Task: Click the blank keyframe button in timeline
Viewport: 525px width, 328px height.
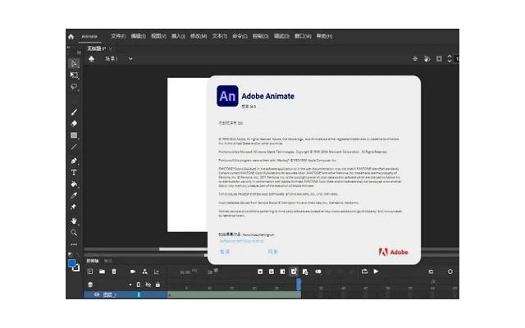Action: (x=272, y=271)
